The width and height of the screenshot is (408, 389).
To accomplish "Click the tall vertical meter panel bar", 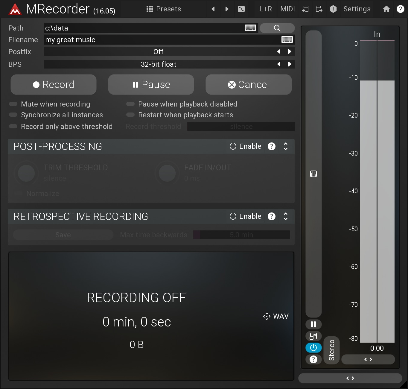I will coord(313,174).
